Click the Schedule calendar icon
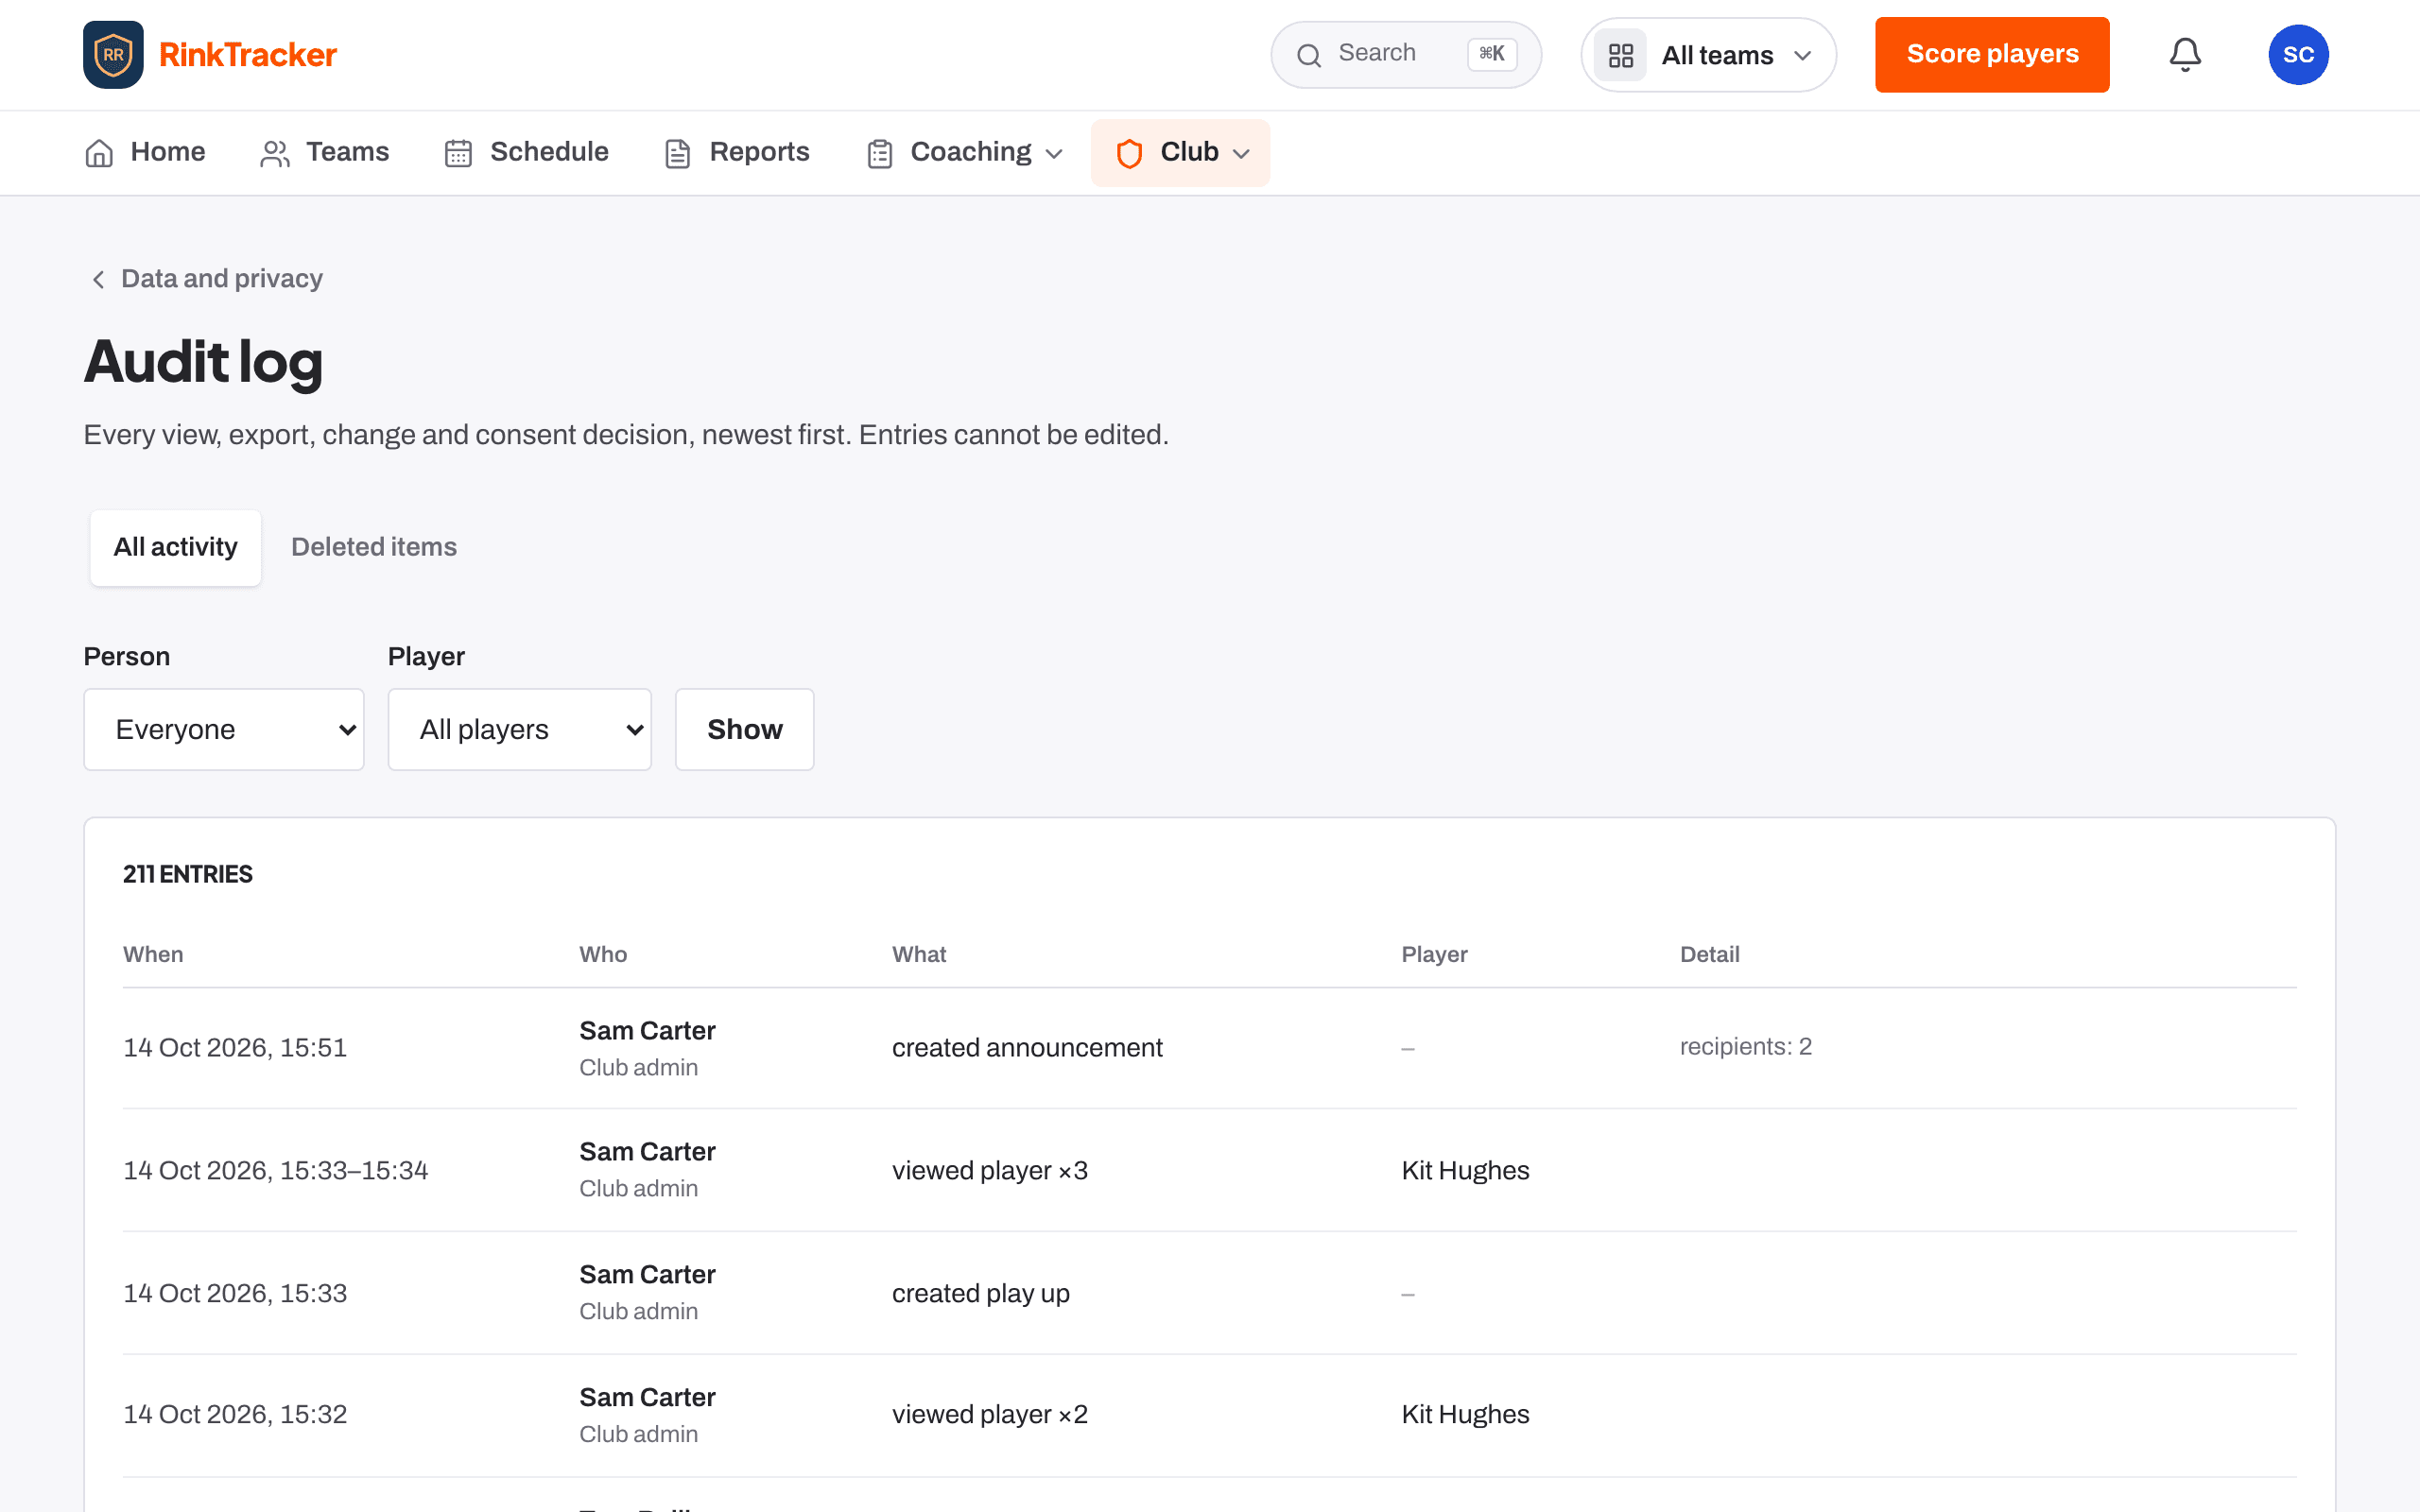Screen dimensions: 2420x1512 coord(458,153)
